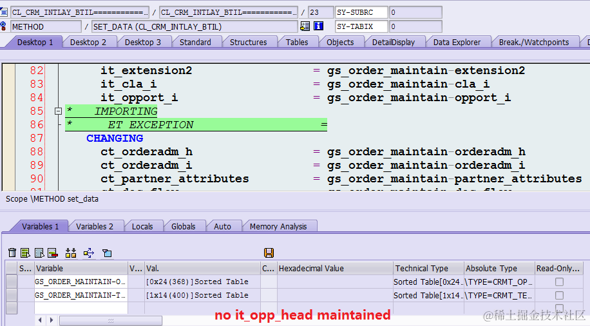Click the Hexadecimal Value column header
Image resolution: width=590 pixels, height=326 pixels.
335,268
